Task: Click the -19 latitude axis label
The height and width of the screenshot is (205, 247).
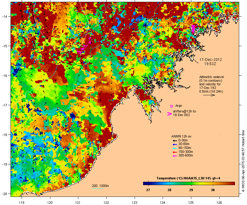Action: 4,164
